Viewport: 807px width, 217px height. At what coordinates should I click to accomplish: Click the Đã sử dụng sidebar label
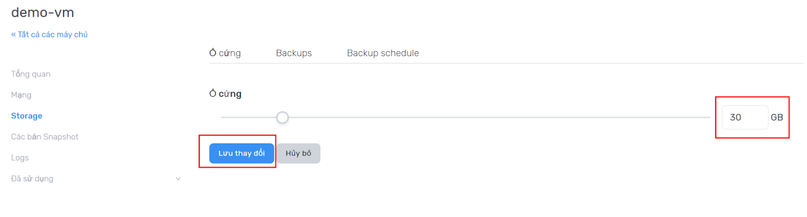click(32, 178)
